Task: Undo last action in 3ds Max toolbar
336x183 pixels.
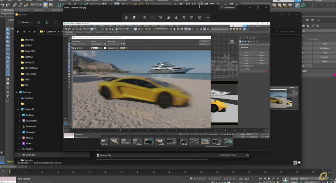Action: click(2, 5)
